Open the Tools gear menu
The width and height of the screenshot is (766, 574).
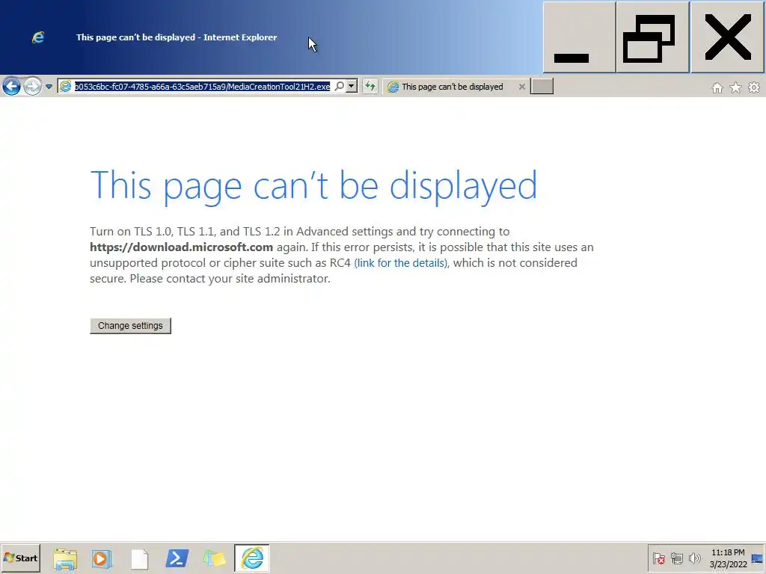[754, 87]
